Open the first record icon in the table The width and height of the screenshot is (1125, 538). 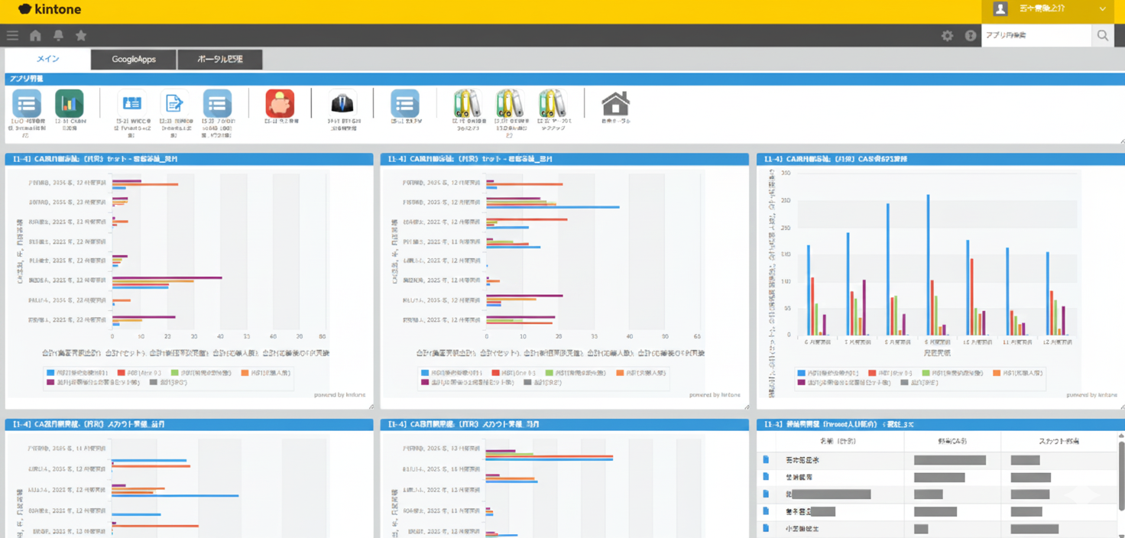766,460
